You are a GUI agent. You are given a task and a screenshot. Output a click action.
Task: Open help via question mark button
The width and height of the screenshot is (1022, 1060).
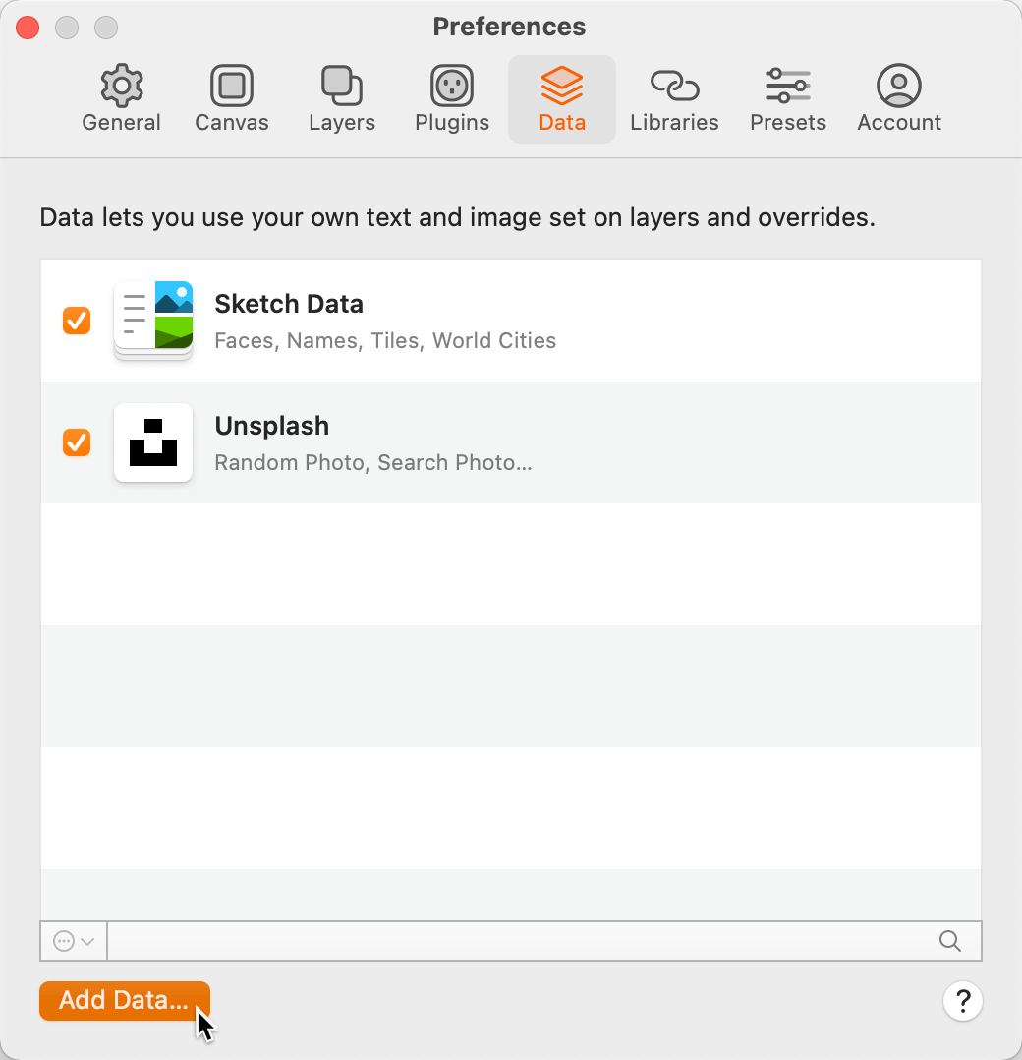pyautogui.click(x=963, y=1001)
